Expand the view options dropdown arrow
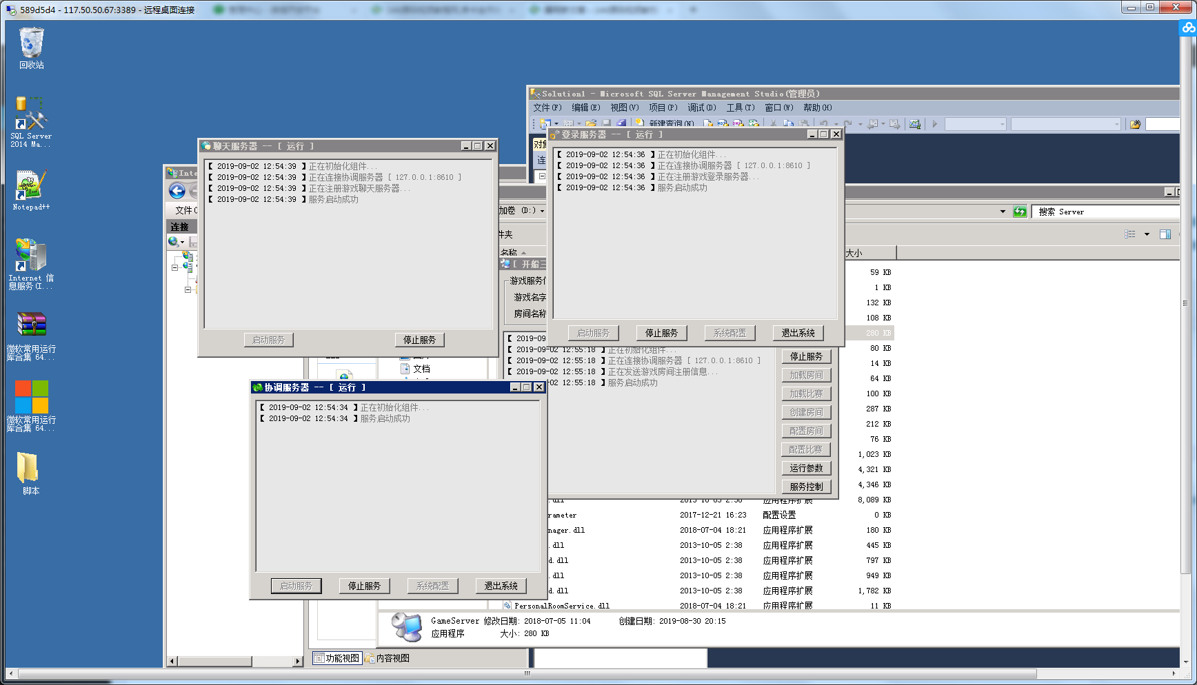This screenshot has width=1197, height=685. coord(1147,234)
